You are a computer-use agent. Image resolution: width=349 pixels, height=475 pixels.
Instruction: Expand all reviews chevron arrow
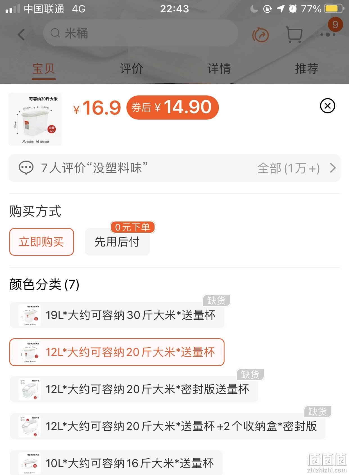(x=333, y=168)
